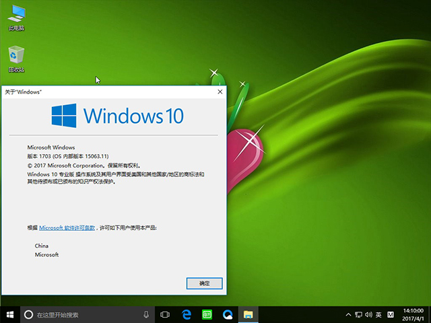Open File Explorer from the taskbar

248,314
